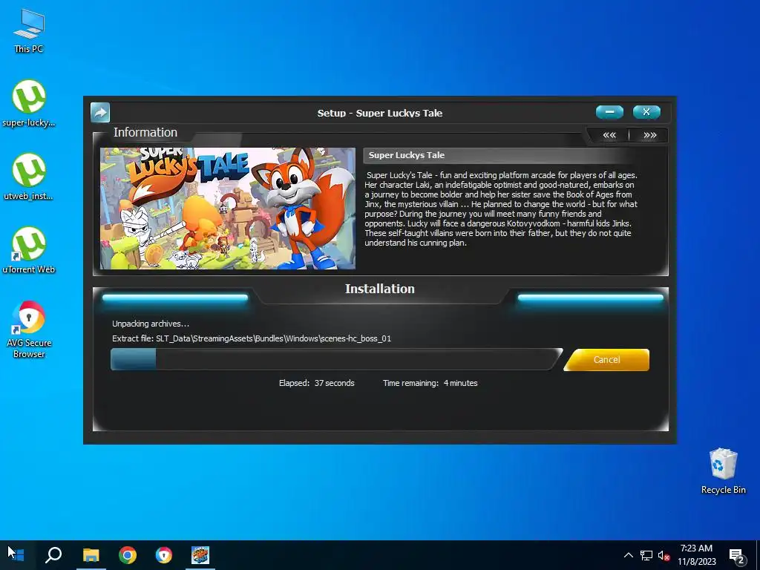Show hidden system tray icons
This screenshot has height=570, width=760.
click(628, 555)
